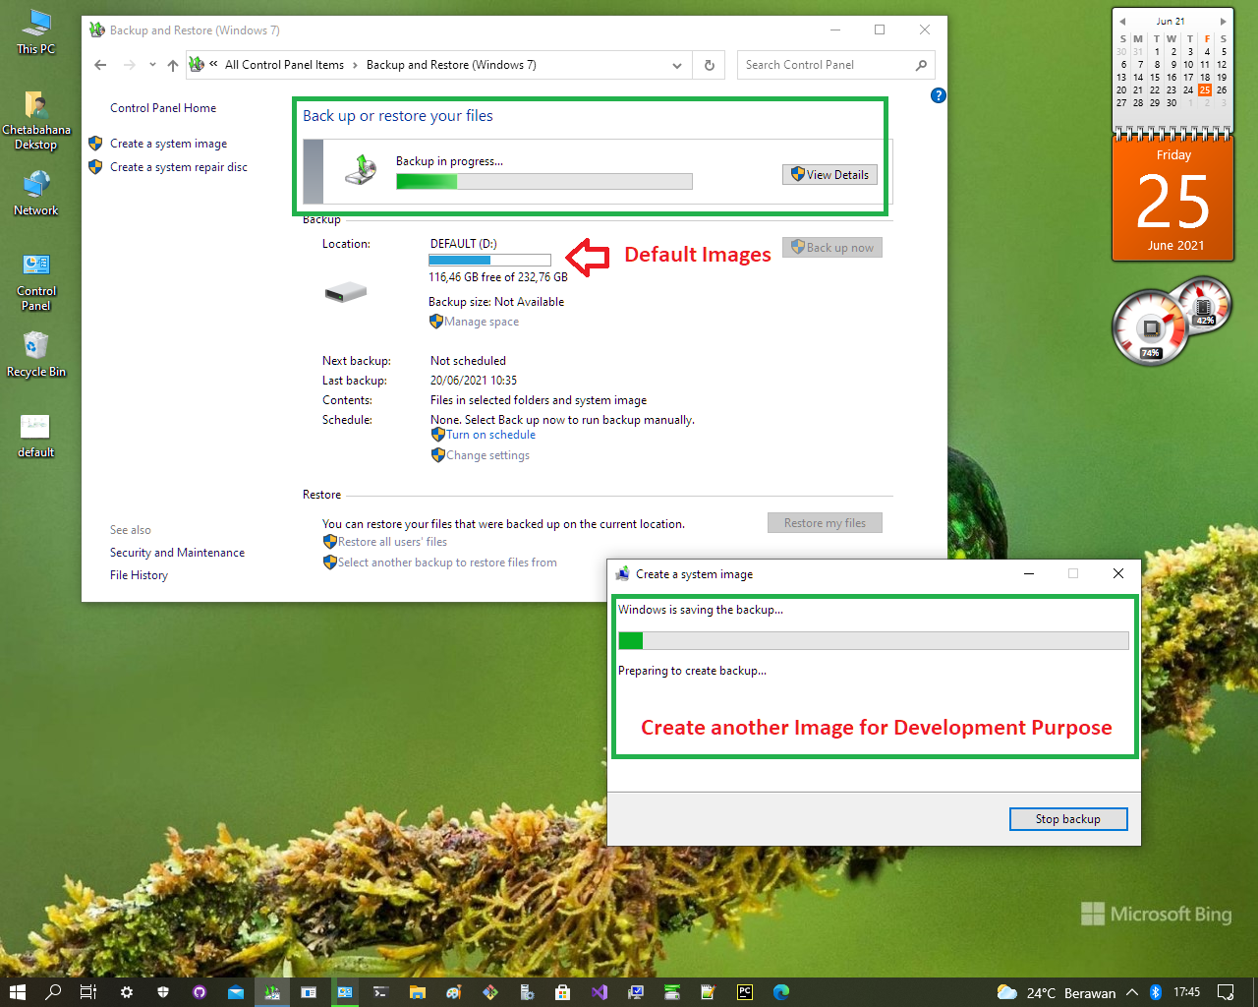Open Microsoft Edge from the taskbar
Screen dimensions: 1258x1007
click(781, 992)
